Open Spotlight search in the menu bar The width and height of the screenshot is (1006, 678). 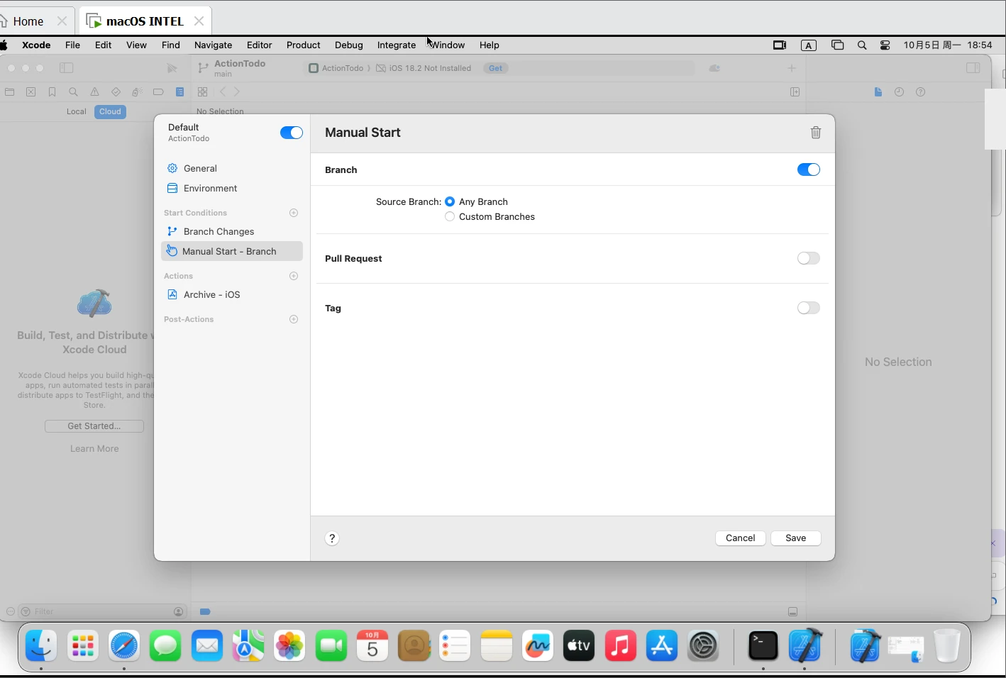point(862,45)
